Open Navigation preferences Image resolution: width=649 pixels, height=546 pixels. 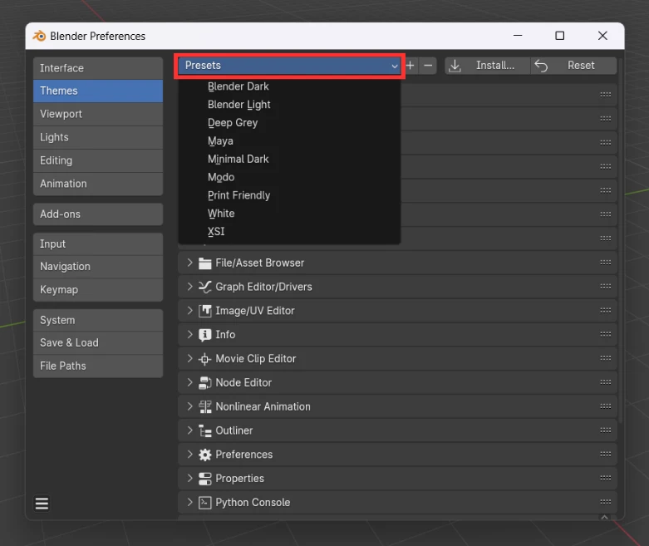click(98, 267)
